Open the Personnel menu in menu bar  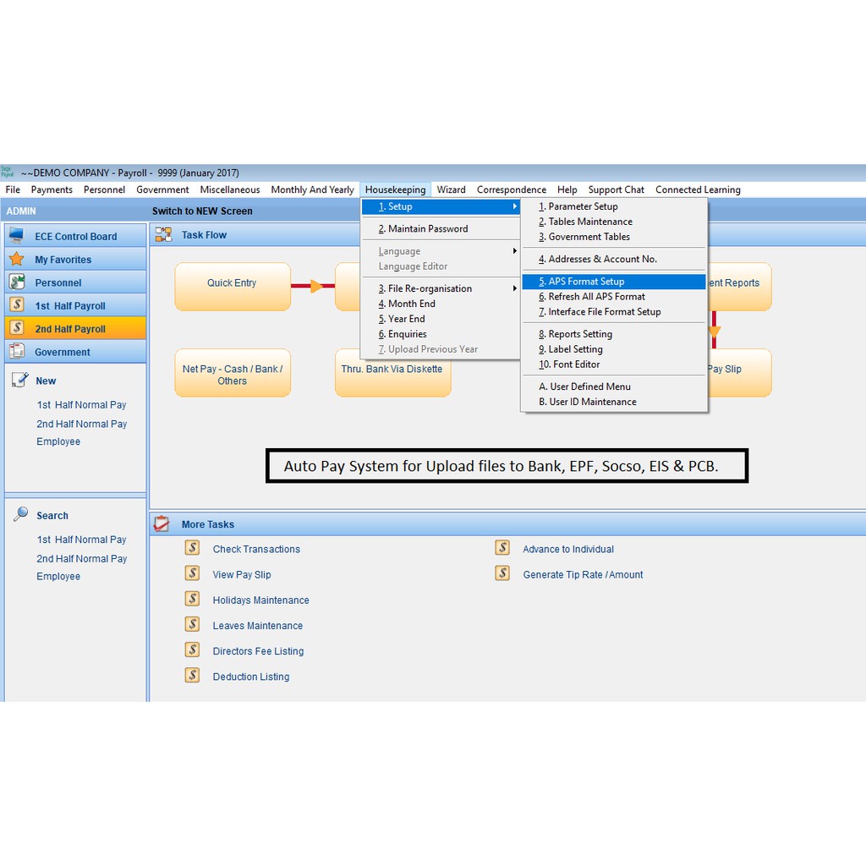point(104,189)
